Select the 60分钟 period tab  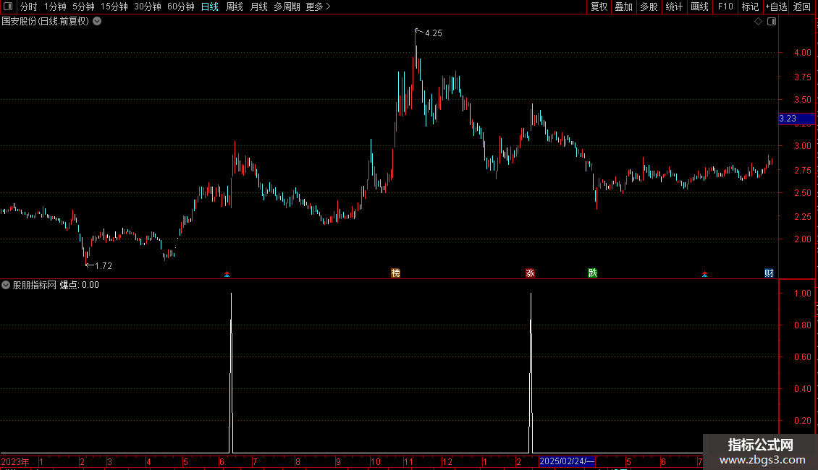coord(180,7)
